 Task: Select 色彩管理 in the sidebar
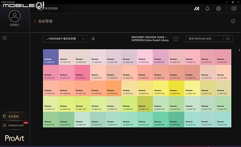(x=15, y=117)
